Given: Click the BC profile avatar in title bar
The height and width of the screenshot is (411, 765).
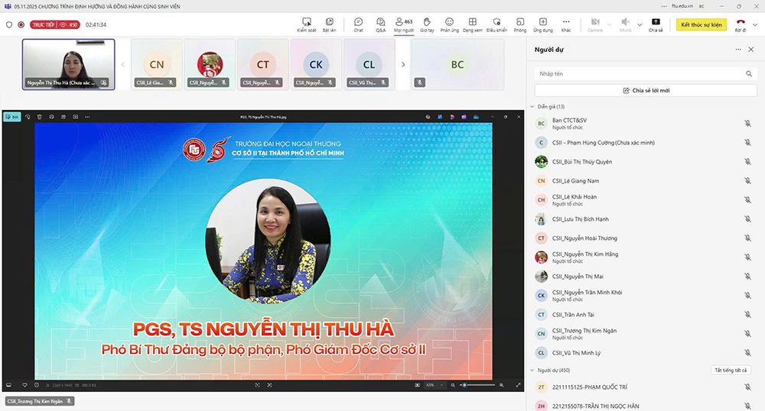Looking at the screenshot, I should point(702,6).
